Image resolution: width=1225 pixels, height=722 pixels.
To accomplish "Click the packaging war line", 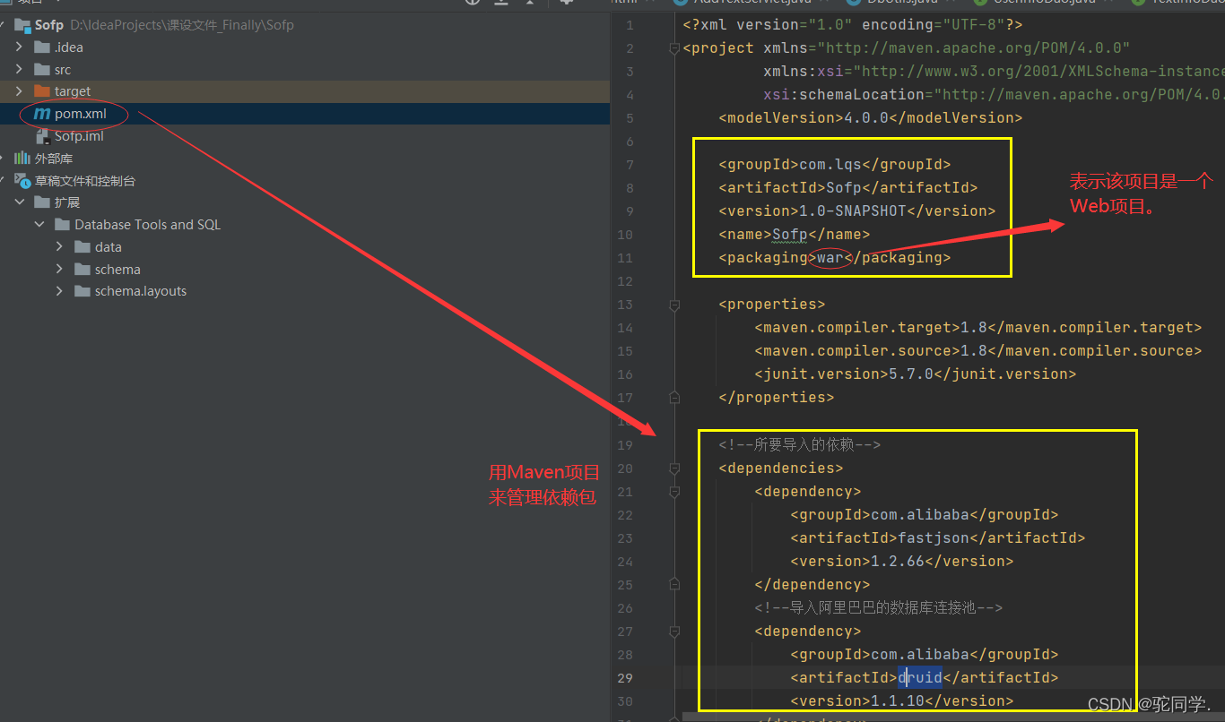I will coord(834,257).
